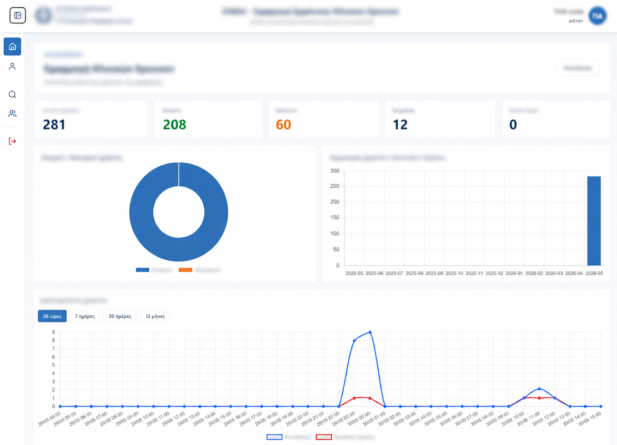This screenshot has height=445, width=617.
Task: Switch to the 7 ημέρες range
Action: click(85, 316)
